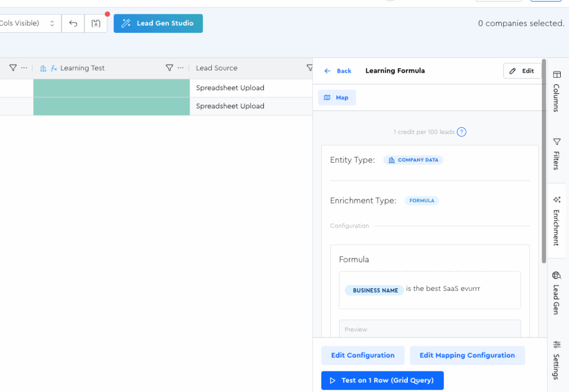Click the Lead Source column header

tap(217, 68)
